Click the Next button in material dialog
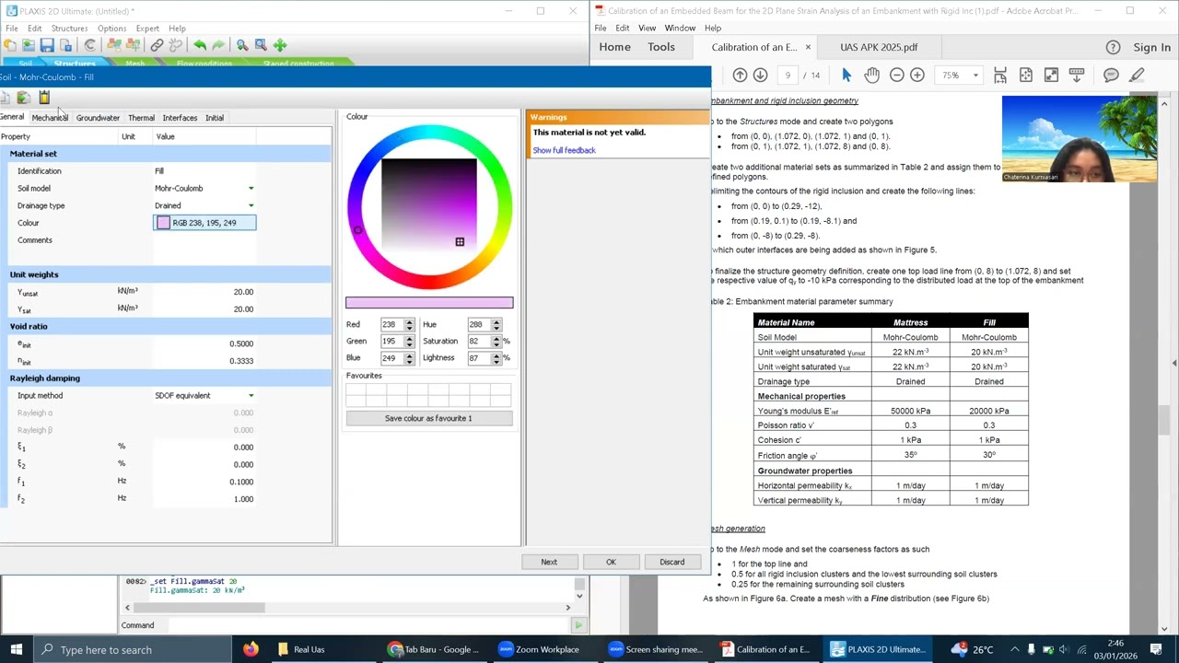The height and width of the screenshot is (663, 1179). (549, 562)
